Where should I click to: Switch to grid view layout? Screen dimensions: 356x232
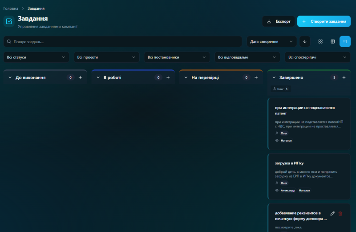tap(320, 41)
